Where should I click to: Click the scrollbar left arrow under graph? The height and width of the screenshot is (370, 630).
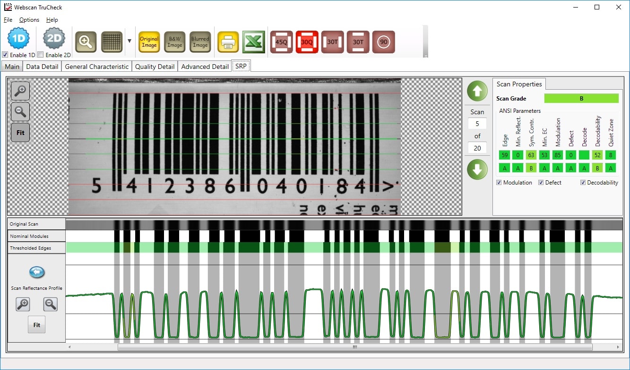click(x=69, y=347)
